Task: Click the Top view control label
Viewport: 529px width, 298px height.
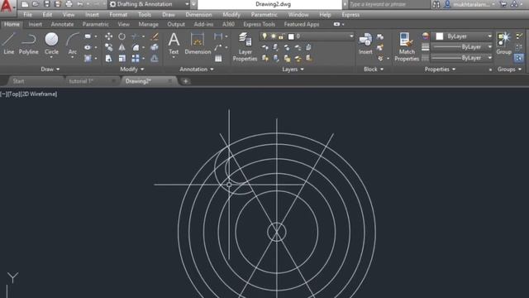Action: click(14, 94)
